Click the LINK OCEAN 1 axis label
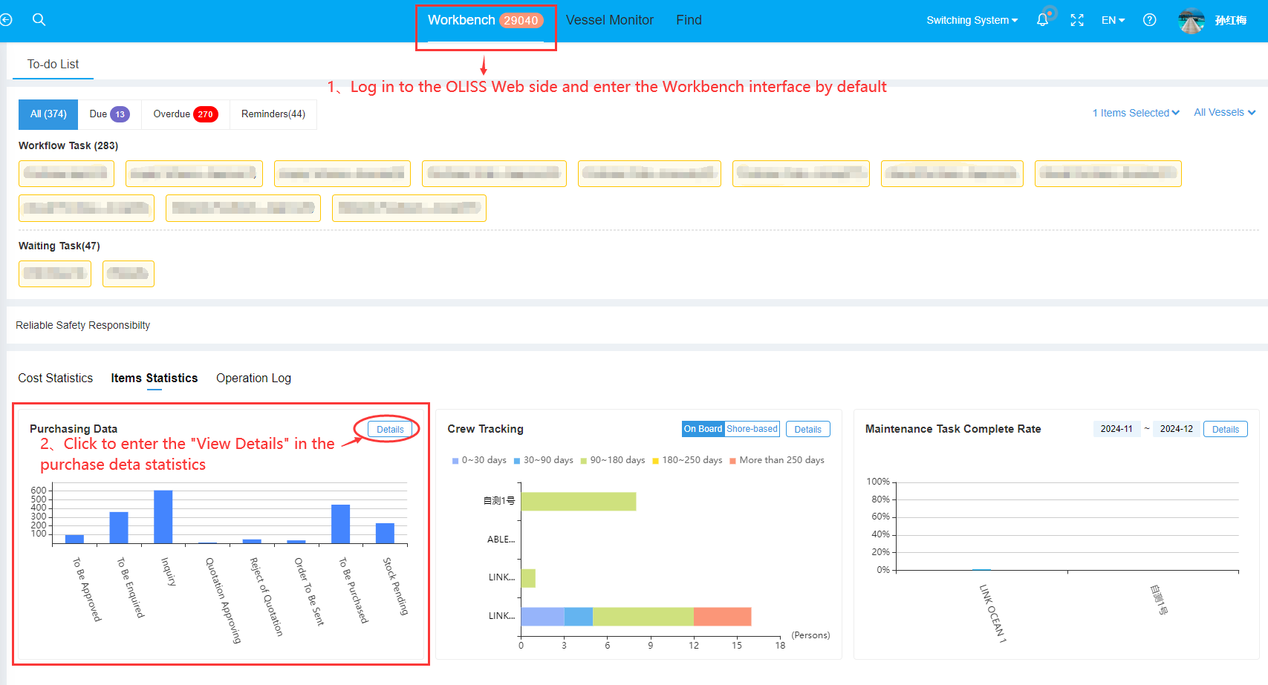Viewport: 1268px width, 685px height. tap(992, 613)
